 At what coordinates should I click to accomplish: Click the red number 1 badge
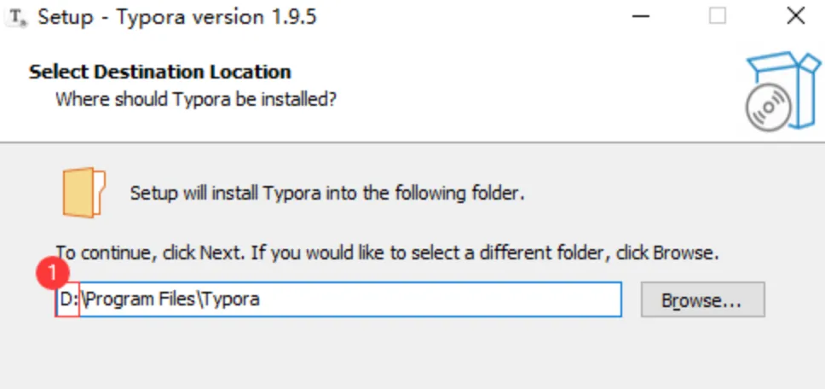point(57,274)
